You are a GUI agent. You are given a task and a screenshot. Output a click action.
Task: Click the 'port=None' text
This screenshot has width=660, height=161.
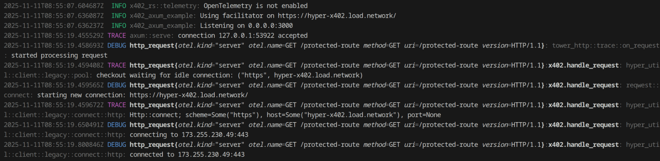(424, 115)
